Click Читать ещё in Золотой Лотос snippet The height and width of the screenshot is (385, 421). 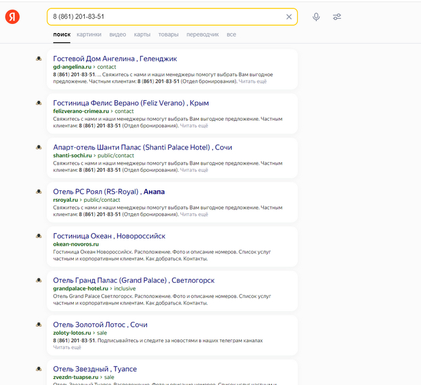click(x=67, y=347)
